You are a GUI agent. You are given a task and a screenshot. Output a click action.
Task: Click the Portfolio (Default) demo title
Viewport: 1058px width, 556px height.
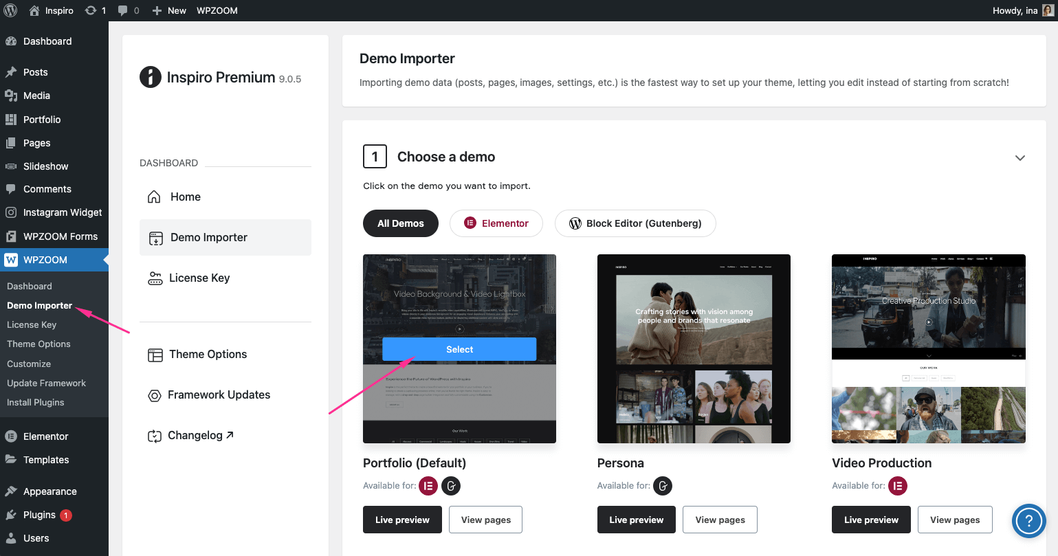click(415, 463)
